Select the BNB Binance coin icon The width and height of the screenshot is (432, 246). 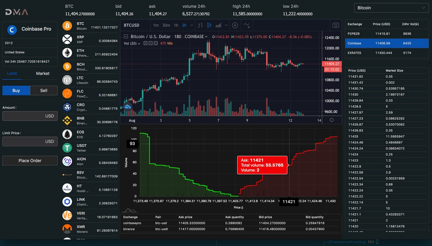67,120
